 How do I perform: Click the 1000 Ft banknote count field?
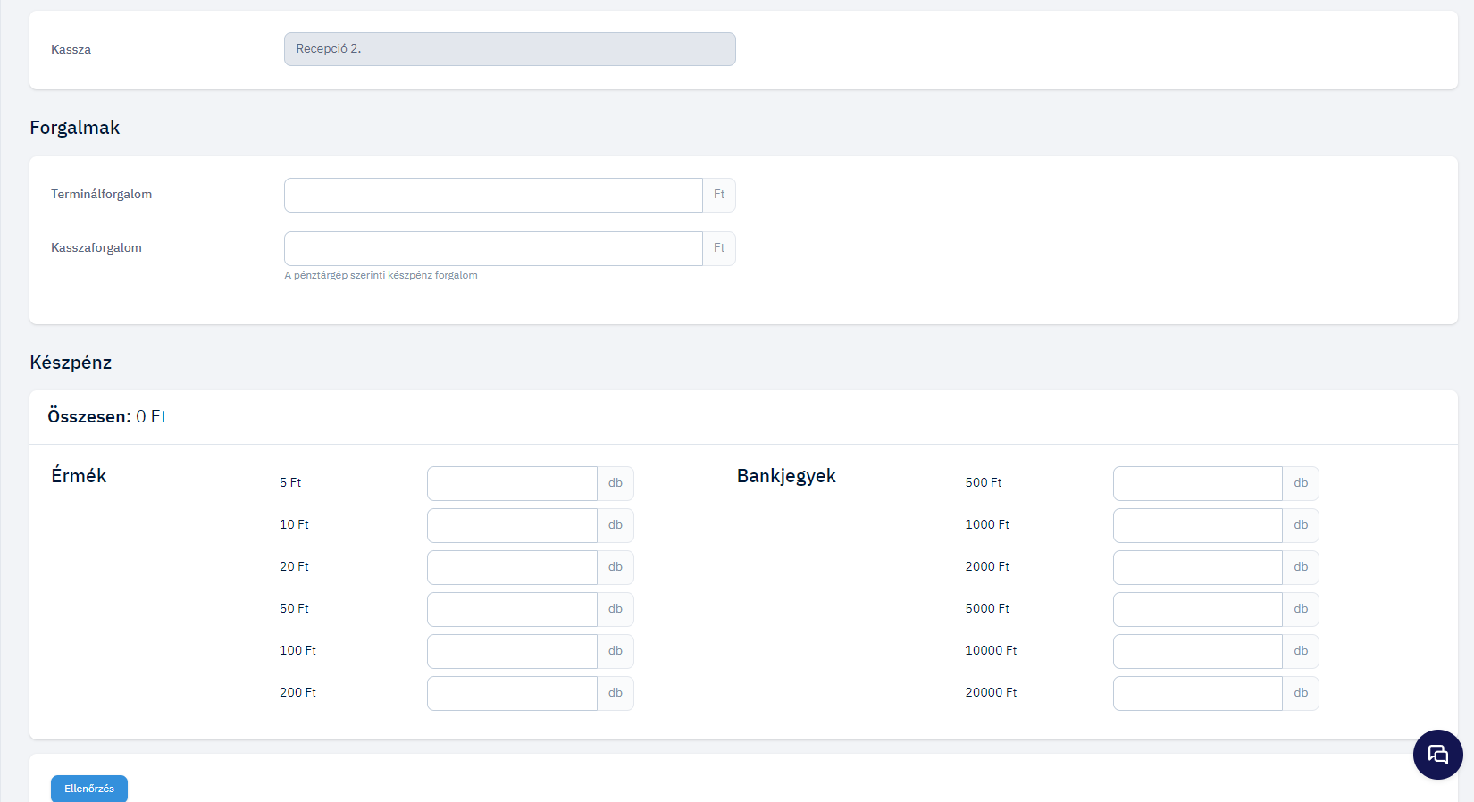1198,525
